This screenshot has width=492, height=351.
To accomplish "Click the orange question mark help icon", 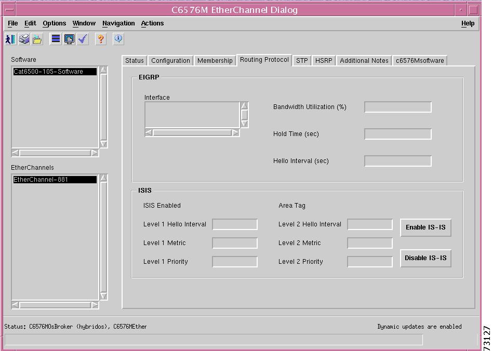I will [100, 39].
